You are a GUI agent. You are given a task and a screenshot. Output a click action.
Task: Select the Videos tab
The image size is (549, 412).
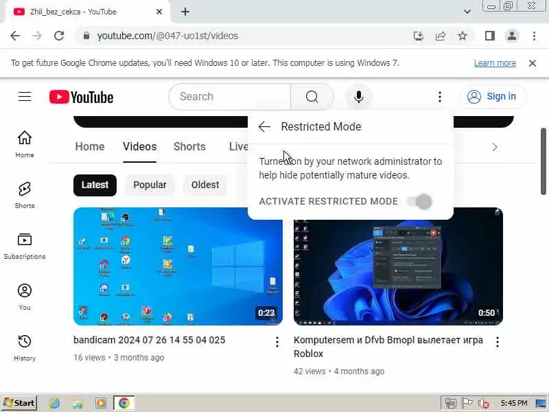tap(139, 146)
